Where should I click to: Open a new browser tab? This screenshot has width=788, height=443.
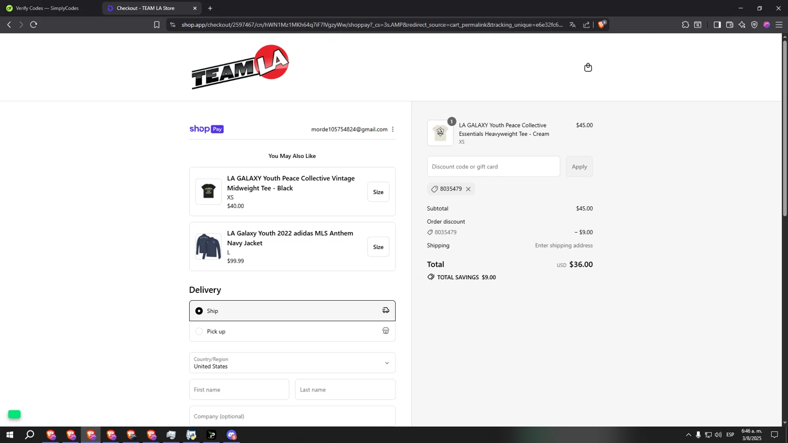pyautogui.click(x=210, y=8)
